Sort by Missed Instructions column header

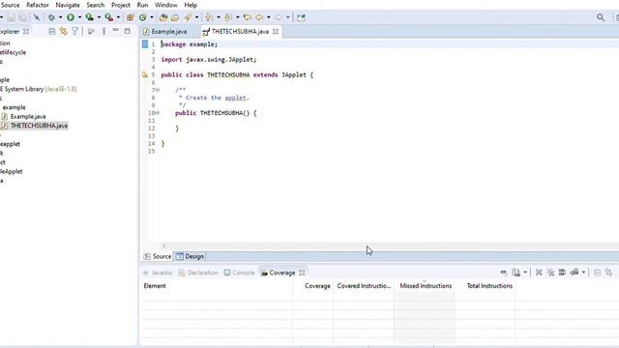[x=426, y=286]
